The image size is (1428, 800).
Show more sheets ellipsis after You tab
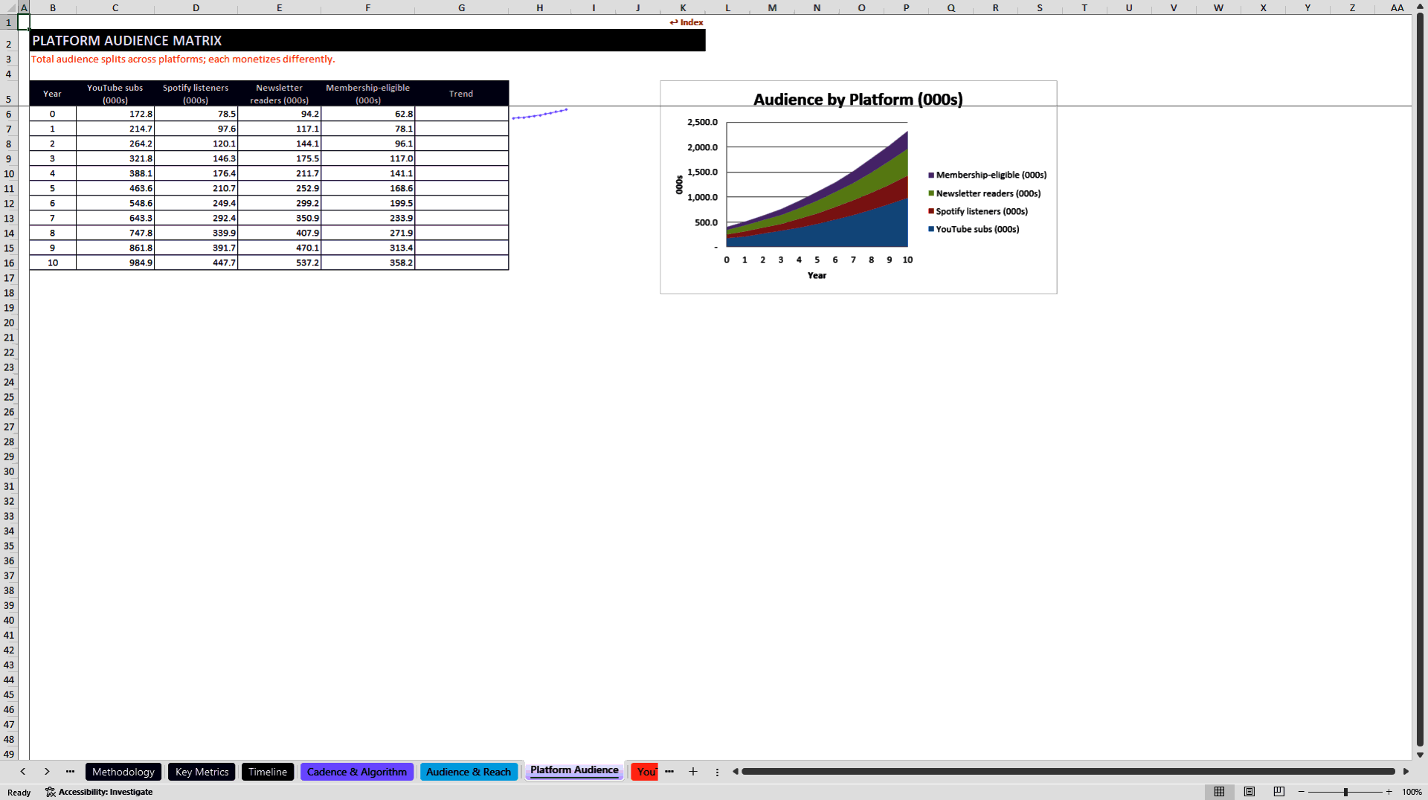[669, 772]
